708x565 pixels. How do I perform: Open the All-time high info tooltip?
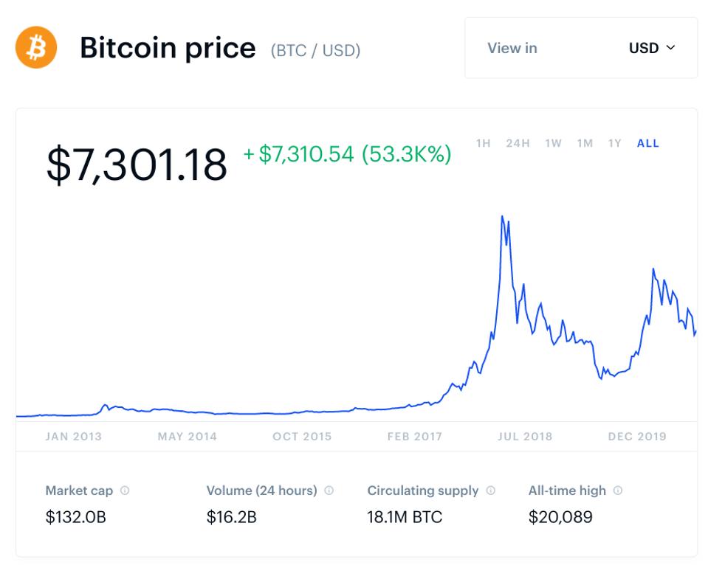617,491
